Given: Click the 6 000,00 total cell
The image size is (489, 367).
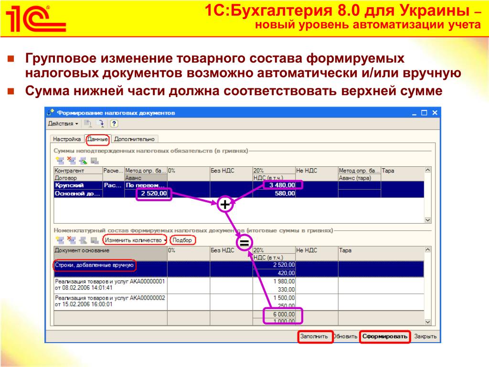Looking at the screenshot, I should 274,314.
